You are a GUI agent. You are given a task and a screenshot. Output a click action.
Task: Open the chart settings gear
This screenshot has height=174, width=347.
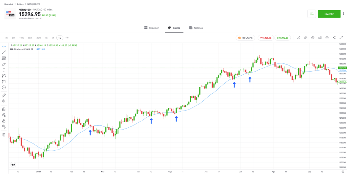[x=313, y=38]
